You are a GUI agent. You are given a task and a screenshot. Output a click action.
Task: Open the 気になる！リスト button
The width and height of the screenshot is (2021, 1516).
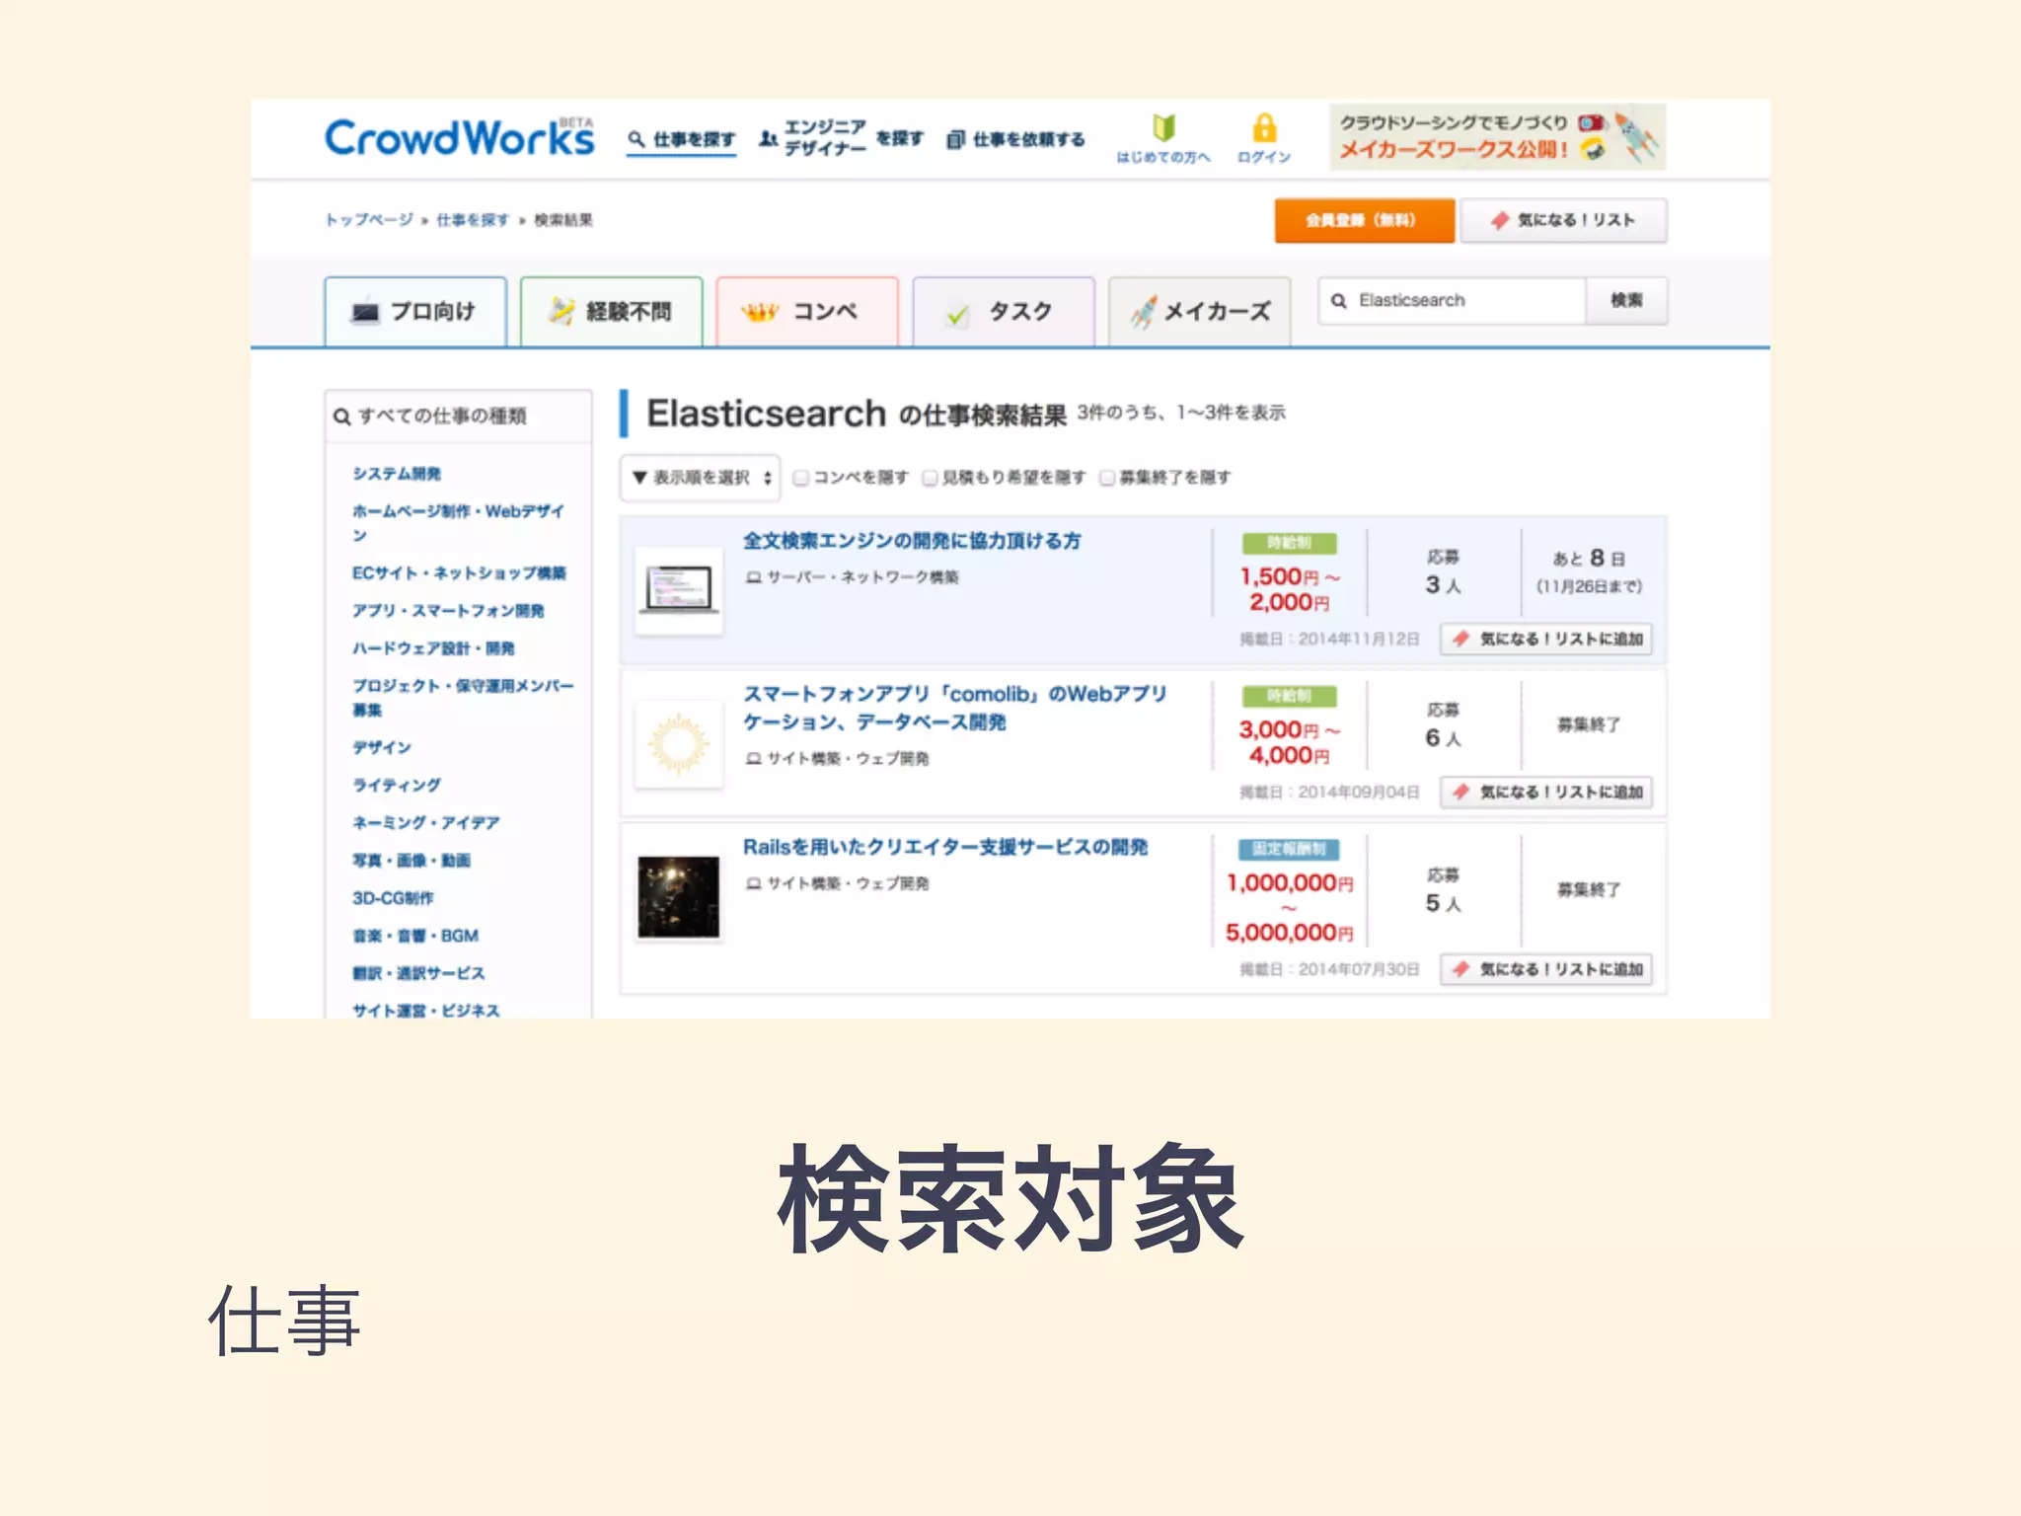coord(1563,220)
